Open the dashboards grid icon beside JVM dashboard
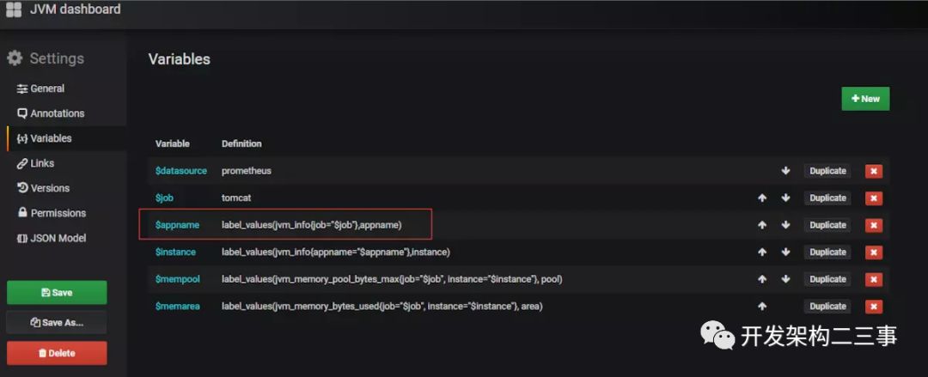The image size is (928, 377). (14, 9)
